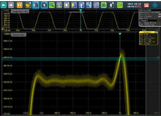Screen dimensions: 161x116
Task: Open the folder icon to load settings
Action: (x=28, y=5)
